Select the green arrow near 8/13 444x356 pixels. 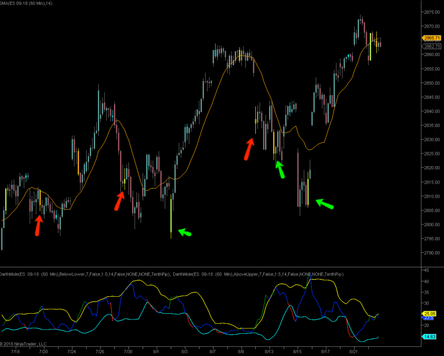point(280,169)
